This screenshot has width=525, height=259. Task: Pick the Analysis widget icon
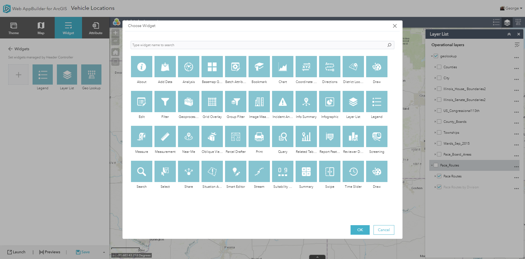(189, 67)
